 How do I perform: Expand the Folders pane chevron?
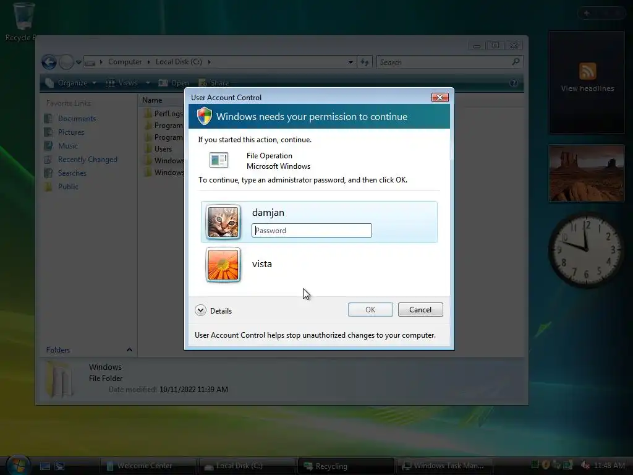[x=129, y=350]
